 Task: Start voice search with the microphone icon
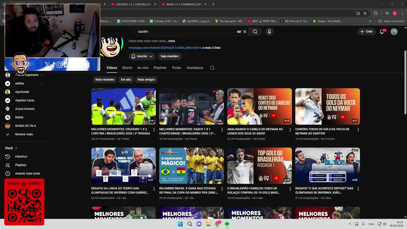(x=269, y=31)
